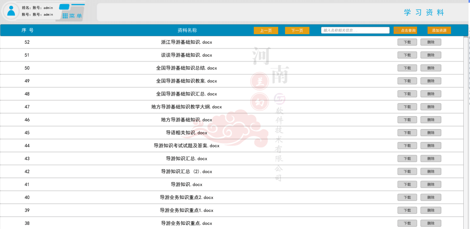Delete 导游业务知识重点.docx in row 38

click(x=430, y=223)
